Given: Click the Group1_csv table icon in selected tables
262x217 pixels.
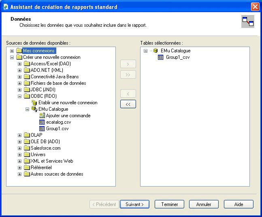Looking at the screenshot, I should 161,57.
